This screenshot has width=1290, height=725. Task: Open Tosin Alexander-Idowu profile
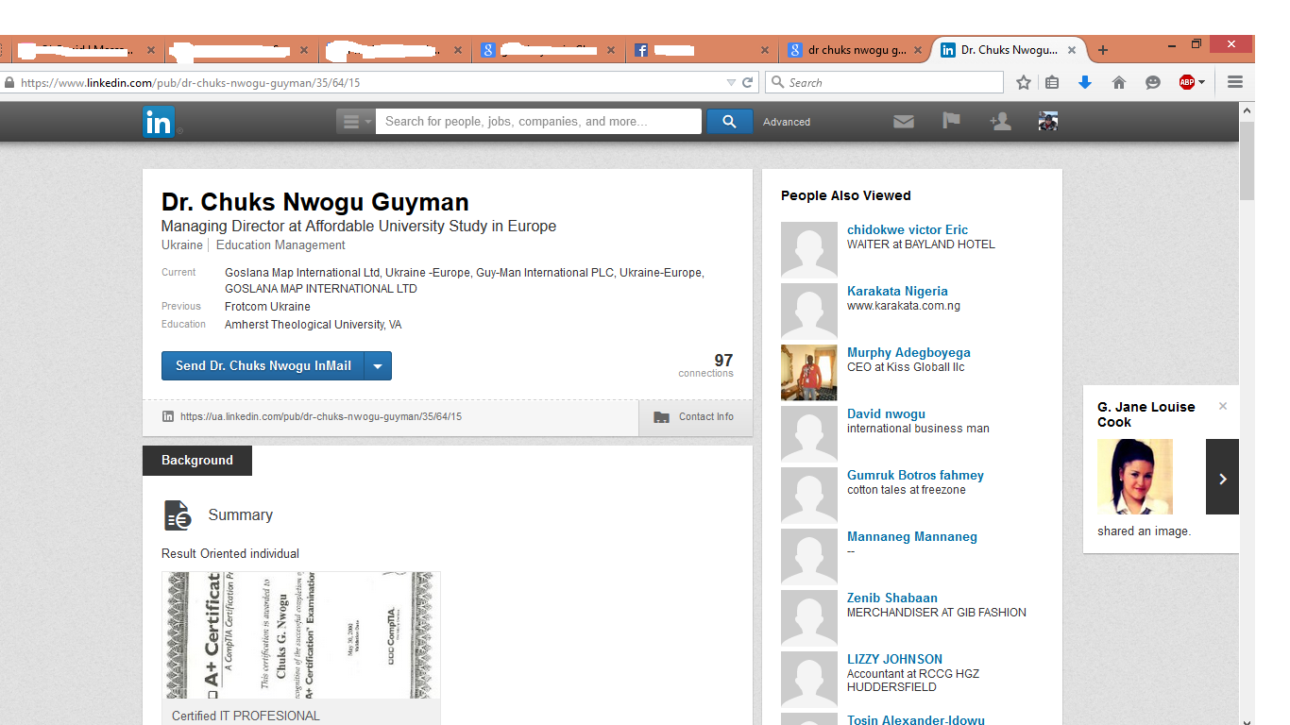coord(916,719)
